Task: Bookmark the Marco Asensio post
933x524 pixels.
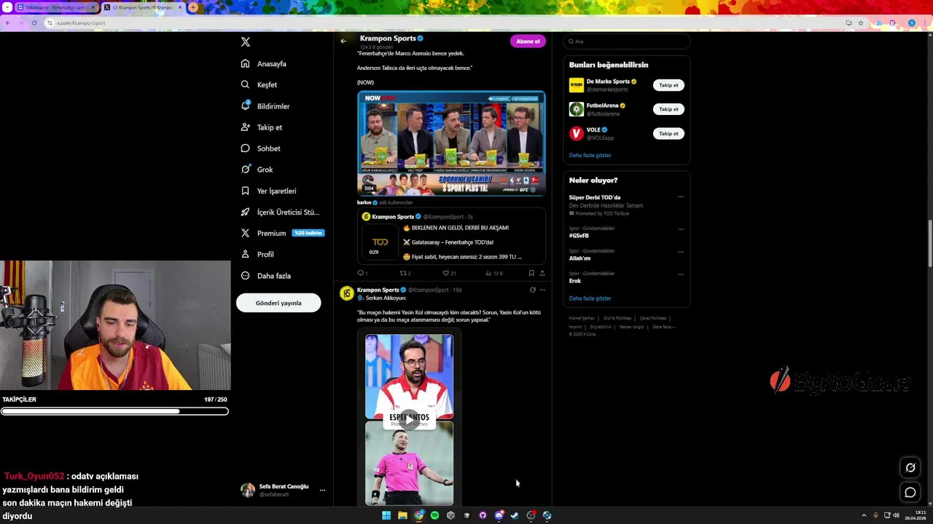Action: coord(531,273)
